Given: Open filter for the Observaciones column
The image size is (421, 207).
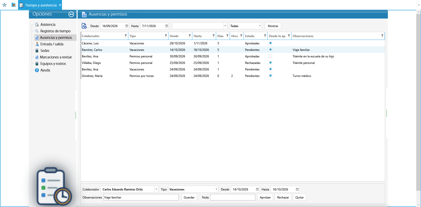Looking at the screenshot, I should tap(382, 36).
